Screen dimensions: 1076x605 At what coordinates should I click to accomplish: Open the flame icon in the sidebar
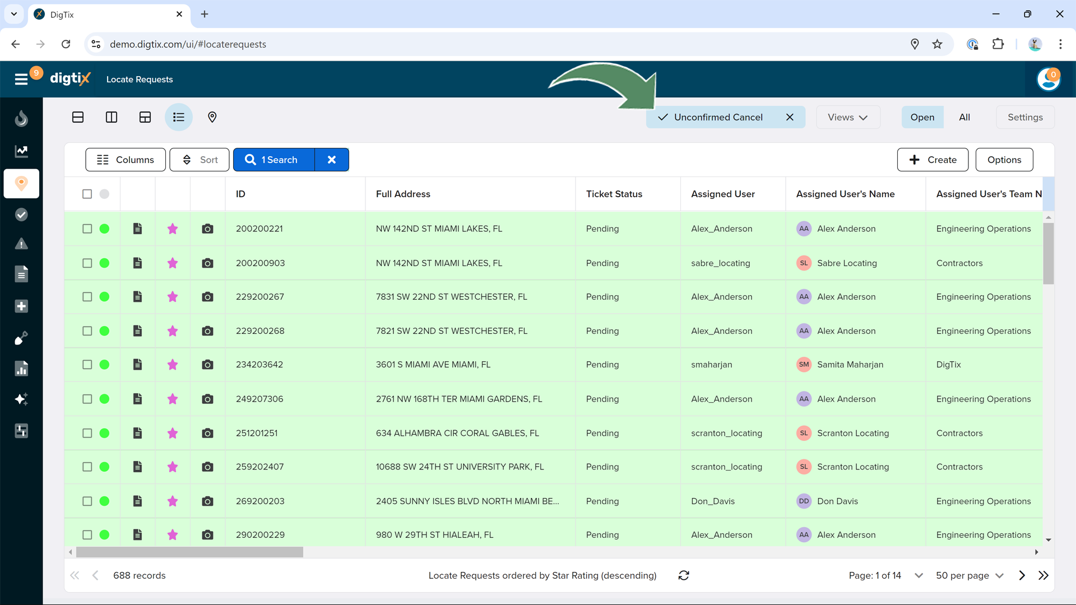(x=21, y=119)
